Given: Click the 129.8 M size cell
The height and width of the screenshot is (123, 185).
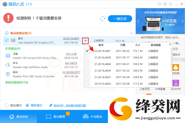Looking at the screenshot, I should 138,58.
